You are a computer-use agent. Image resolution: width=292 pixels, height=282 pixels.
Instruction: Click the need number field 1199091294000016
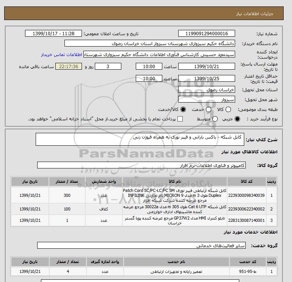pos(207,33)
